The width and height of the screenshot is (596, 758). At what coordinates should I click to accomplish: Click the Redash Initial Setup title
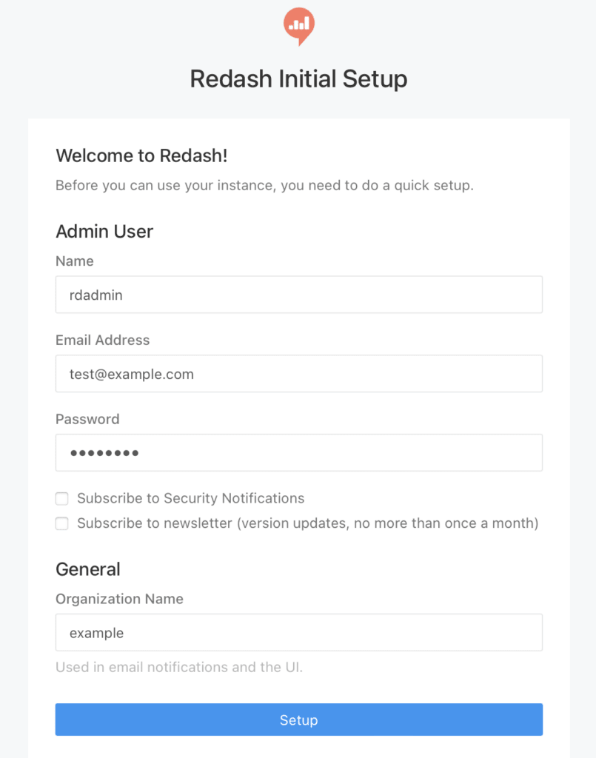click(x=298, y=78)
